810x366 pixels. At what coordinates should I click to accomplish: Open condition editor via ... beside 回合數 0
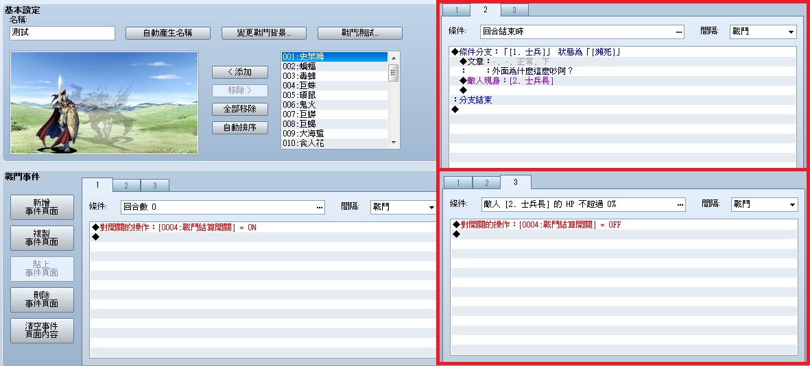pyautogui.click(x=320, y=207)
